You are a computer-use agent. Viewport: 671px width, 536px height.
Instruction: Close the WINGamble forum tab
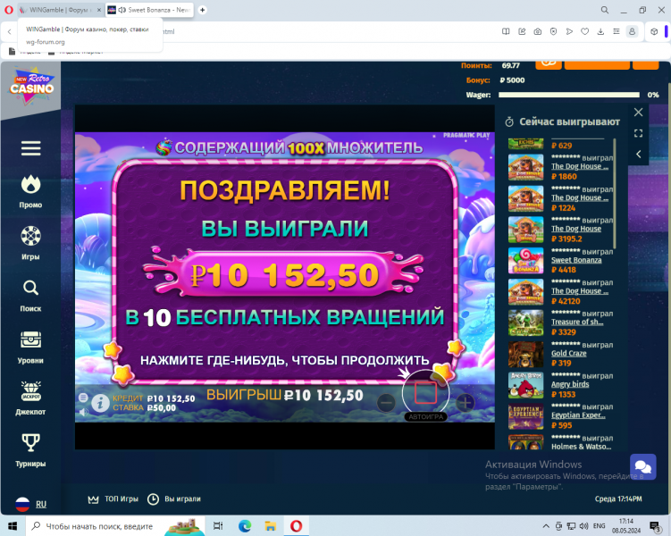[99, 10]
